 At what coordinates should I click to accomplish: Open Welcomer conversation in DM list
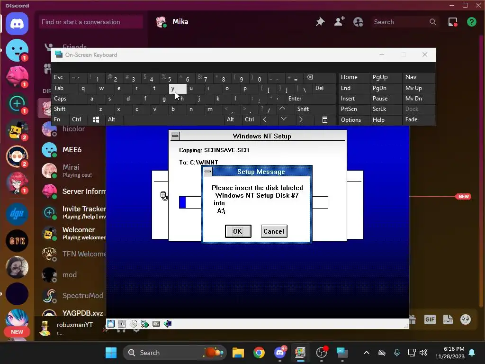[72, 233]
